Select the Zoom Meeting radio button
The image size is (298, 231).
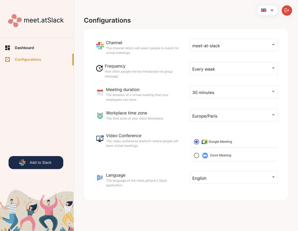(x=196, y=155)
